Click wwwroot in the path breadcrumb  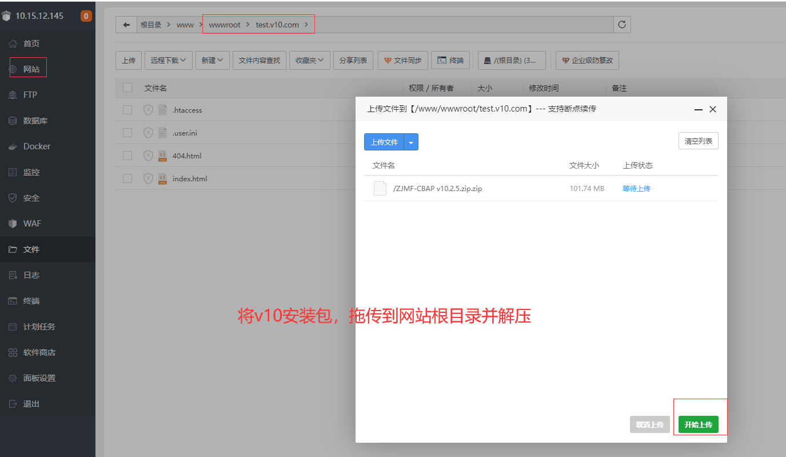click(x=225, y=25)
